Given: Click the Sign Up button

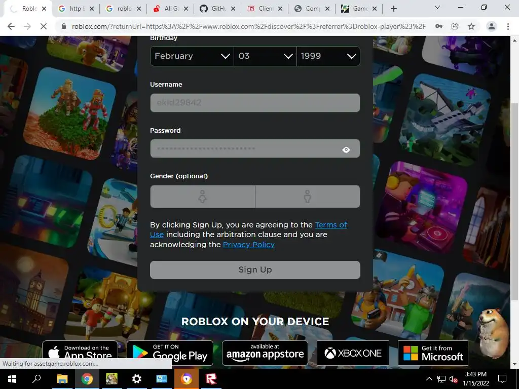Looking at the screenshot, I should [255, 270].
